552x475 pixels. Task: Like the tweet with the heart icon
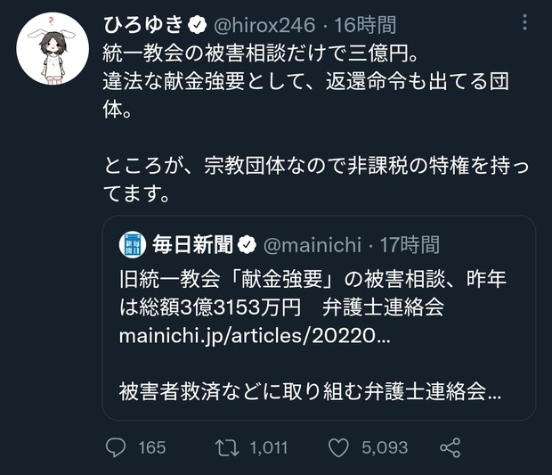[x=338, y=447]
